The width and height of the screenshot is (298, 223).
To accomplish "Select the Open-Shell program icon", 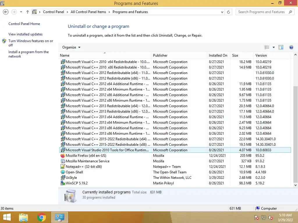I will (63, 172).
